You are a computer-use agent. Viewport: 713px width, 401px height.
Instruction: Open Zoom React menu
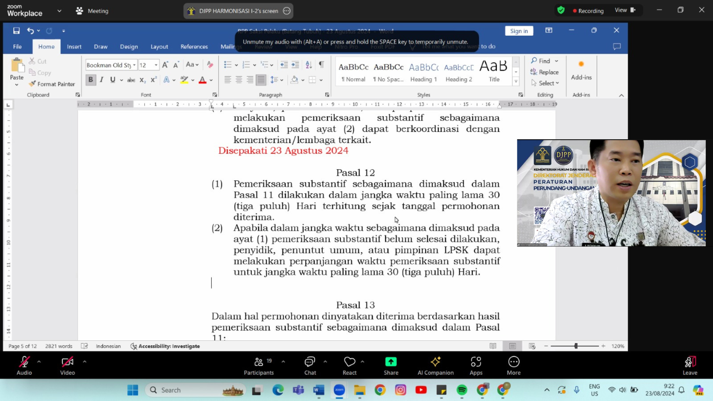[349, 366]
